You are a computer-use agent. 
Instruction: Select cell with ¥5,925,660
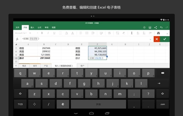point(98,48)
